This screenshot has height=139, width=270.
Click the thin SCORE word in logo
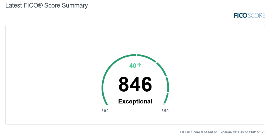click(256, 16)
